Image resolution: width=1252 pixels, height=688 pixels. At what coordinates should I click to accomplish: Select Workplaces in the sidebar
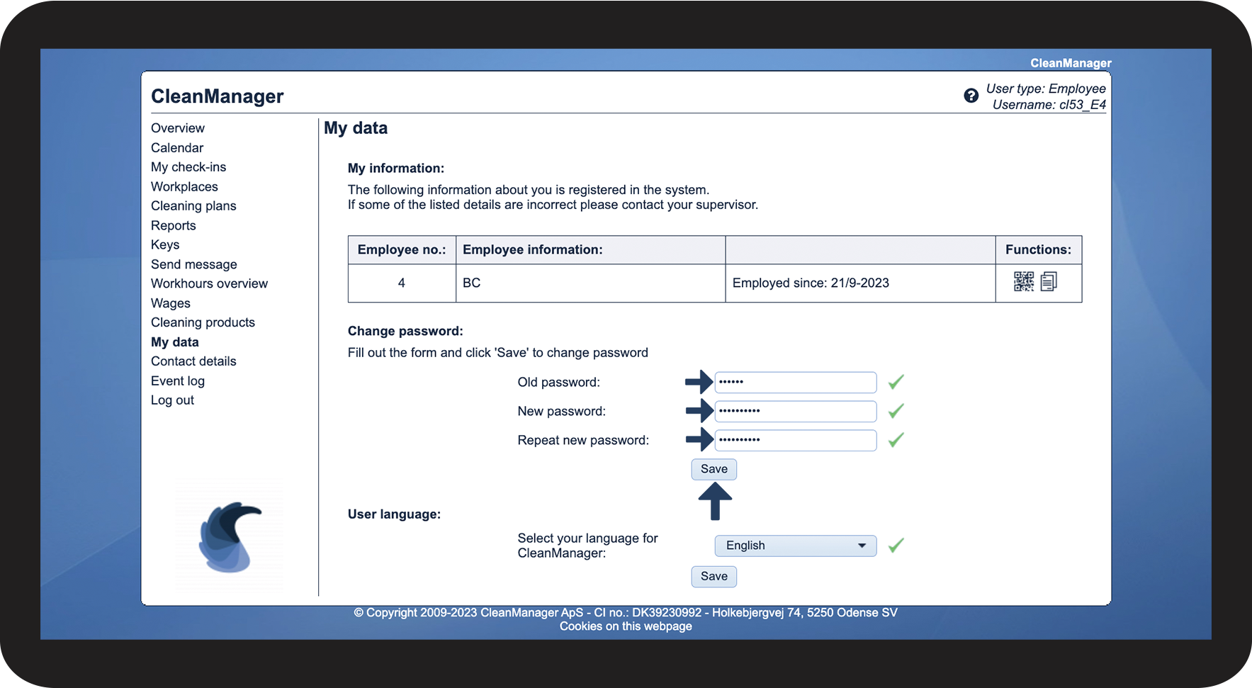[184, 186]
